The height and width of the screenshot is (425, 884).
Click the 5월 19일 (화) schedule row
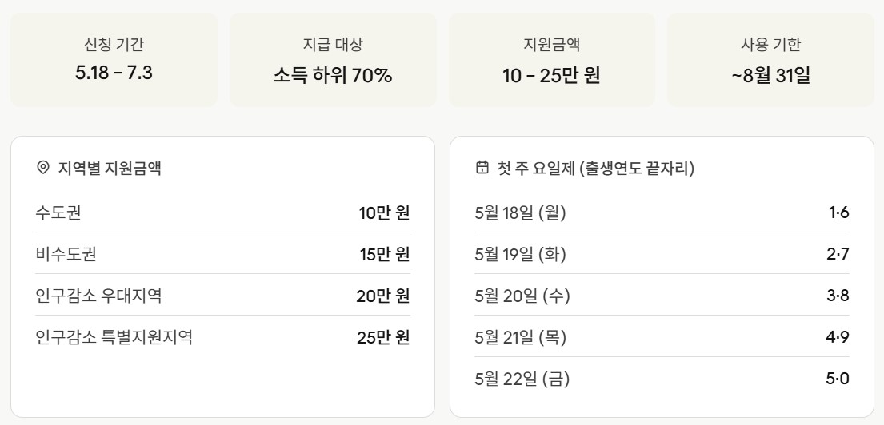pos(662,254)
